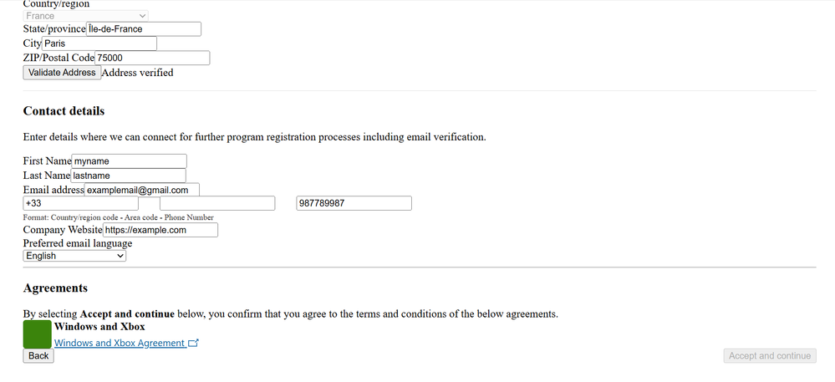This screenshot has width=835, height=382.
Task: Click the Accept and continue button
Action: pyautogui.click(x=769, y=356)
